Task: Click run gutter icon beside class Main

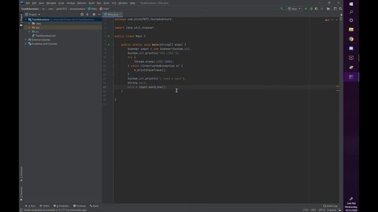Action: pyautogui.click(x=109, y=36)
